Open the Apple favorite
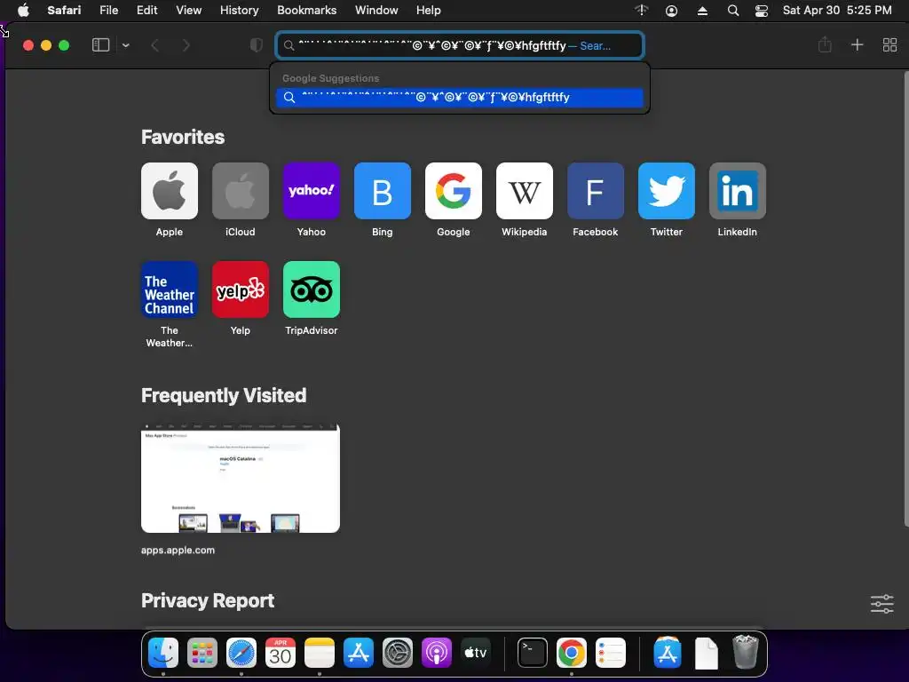 [x=170, y=191]
